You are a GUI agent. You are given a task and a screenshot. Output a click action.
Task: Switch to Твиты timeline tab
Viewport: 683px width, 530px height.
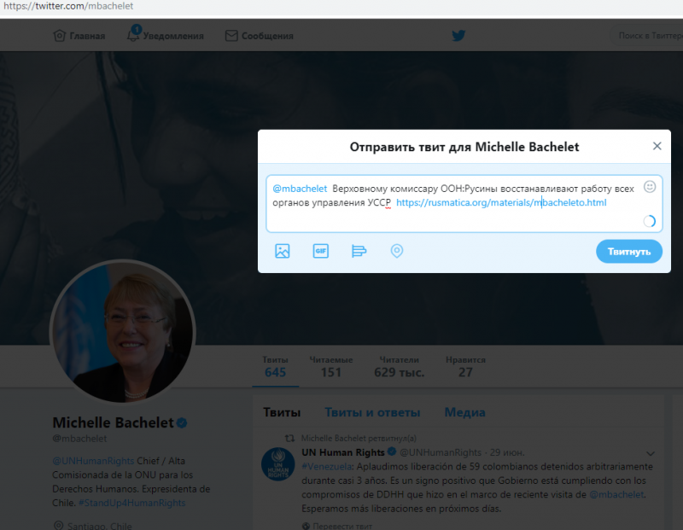click(x=282, y=412)
